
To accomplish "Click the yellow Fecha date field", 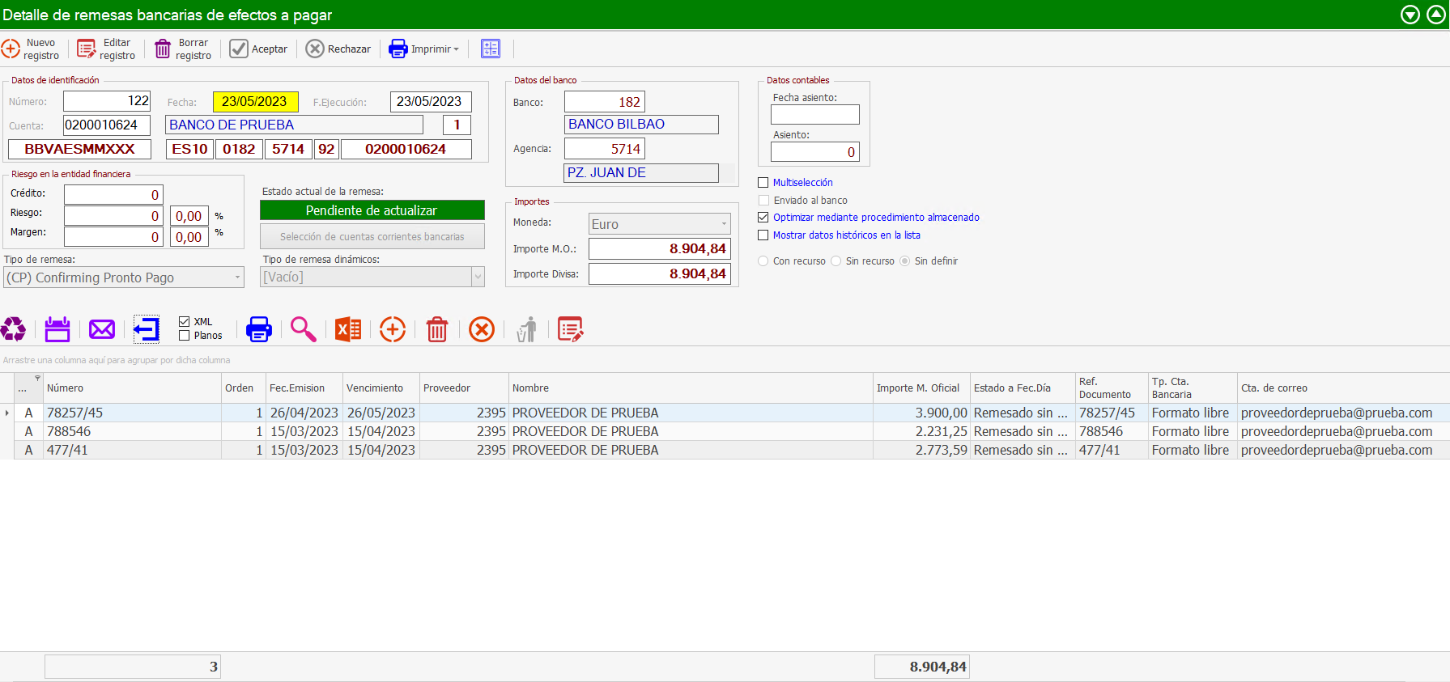I will [x=255, y=102].
